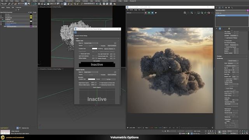This screenshot has width=249, height=140.
Task: Activate the Select and Link tool
Action: (9, 4)
